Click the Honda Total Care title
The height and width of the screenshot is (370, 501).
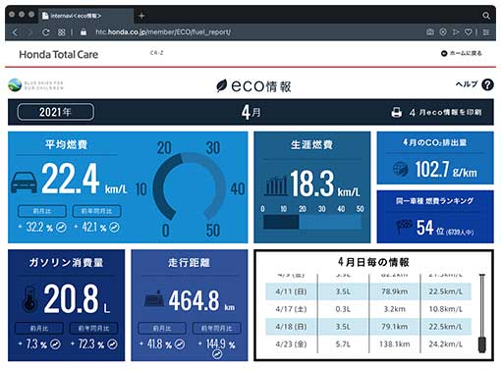[59, 54]
